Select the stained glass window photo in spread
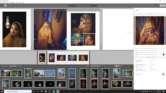This screenshot has height=93, width=166. point(77,40)
